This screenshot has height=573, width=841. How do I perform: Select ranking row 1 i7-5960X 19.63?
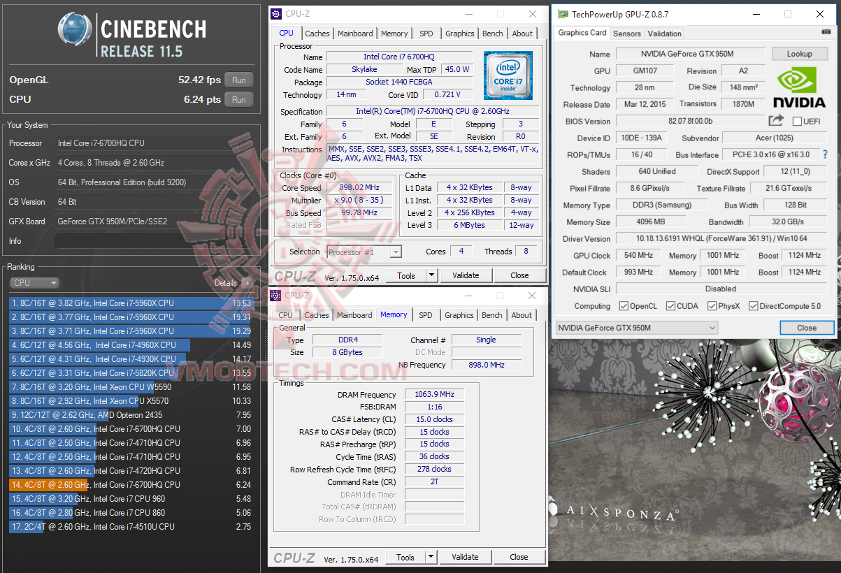pos(131,303)
